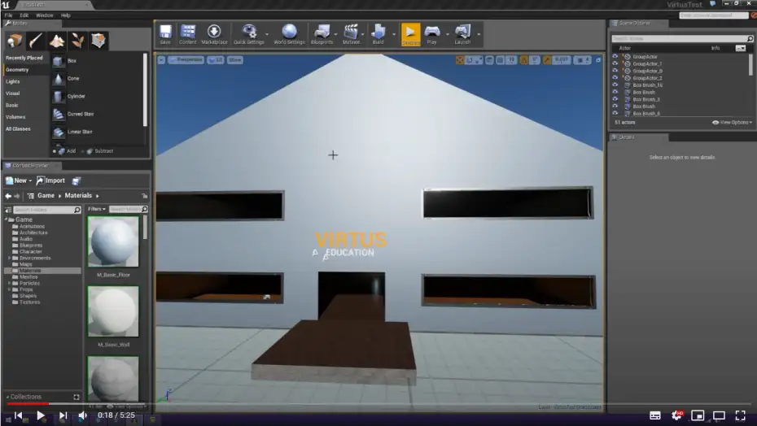Image resolution: width=757 pixels, height=426 pixels.
Task: Select the Paint mode brush icon
Action: 36,41
